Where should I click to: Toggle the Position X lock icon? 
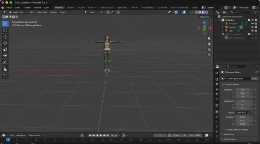pyautogui.click(x=251, y=90)
